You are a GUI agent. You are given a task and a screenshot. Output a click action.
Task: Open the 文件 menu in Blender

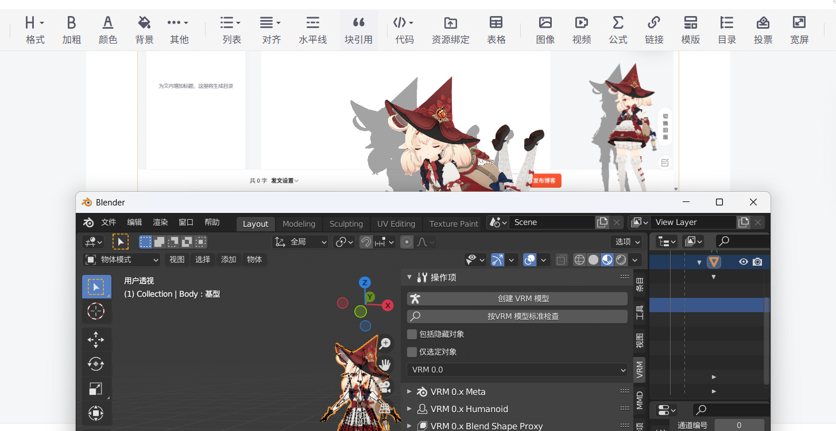pos(109,223)
